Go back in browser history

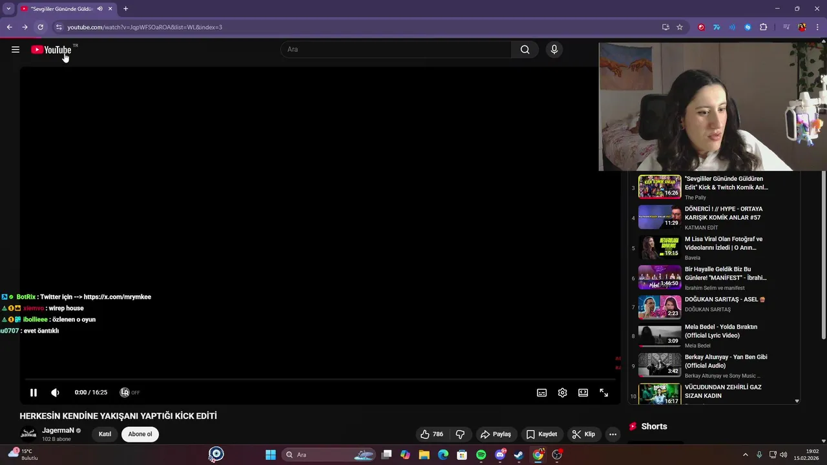tap(9, 27)
